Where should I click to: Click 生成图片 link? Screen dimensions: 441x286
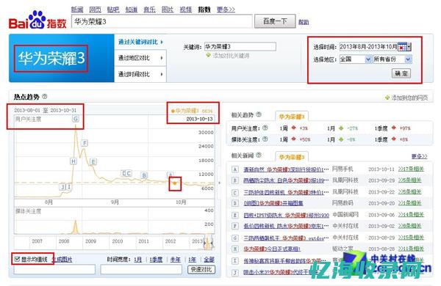(x=62, y=260)
